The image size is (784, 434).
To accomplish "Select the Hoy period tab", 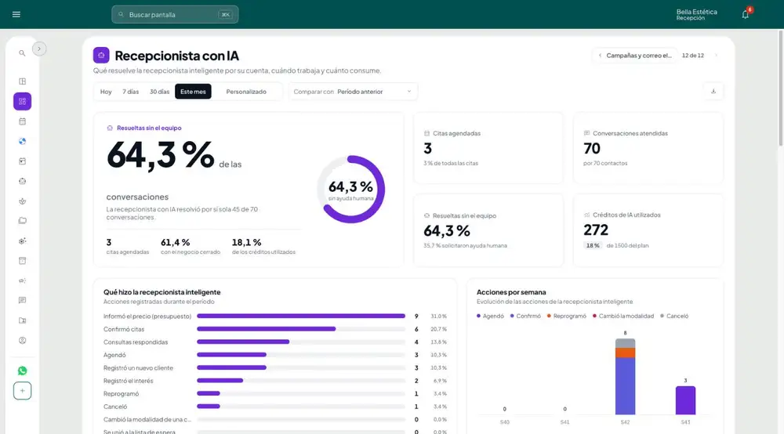I will pyautogui.click(x=106, y=92).
